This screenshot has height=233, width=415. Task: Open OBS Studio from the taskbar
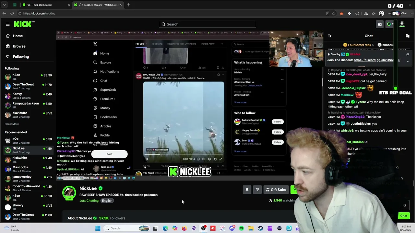(203, 228)
